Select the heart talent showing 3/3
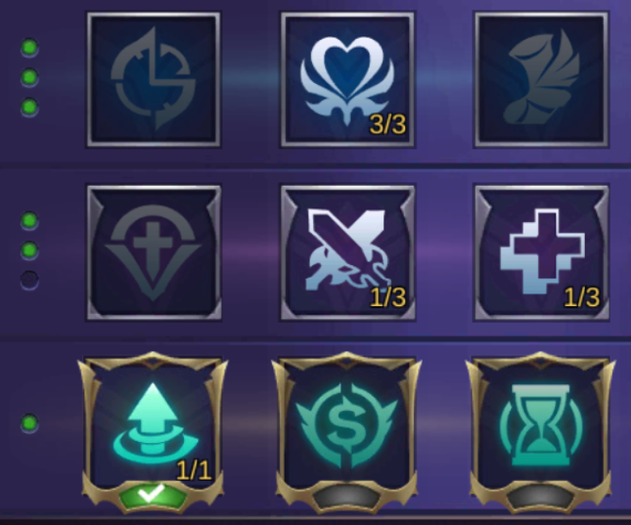Screen dimensions: 631x525 (x=348, y=79)
